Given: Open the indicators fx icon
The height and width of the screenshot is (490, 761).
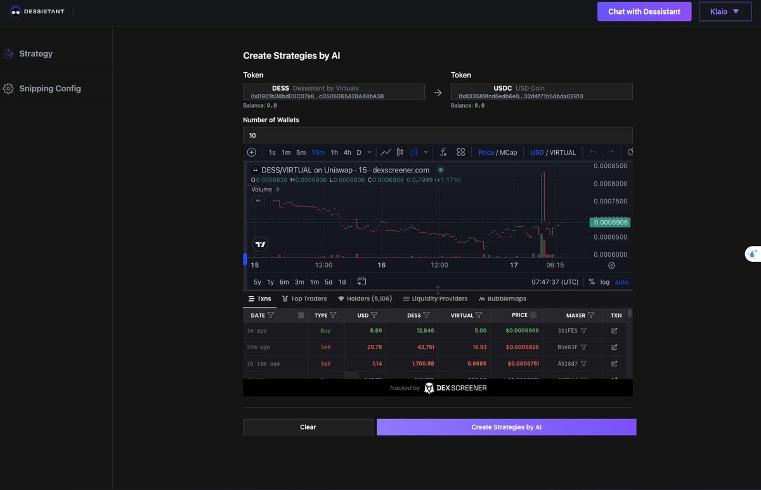Looking at the screenshot, I should tap(443, 152).
